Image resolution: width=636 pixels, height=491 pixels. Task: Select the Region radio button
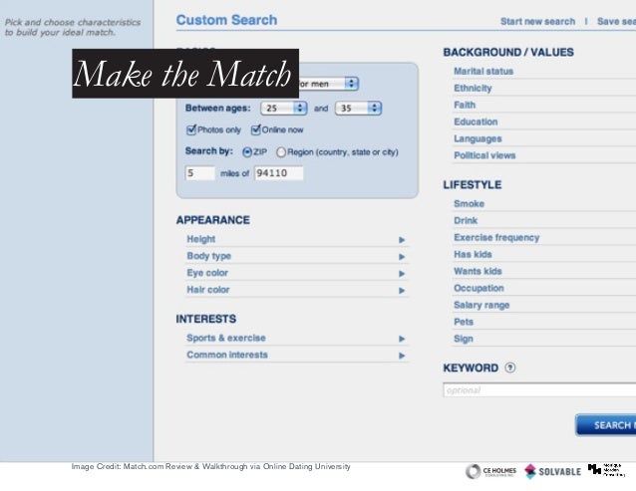(281, 152)
